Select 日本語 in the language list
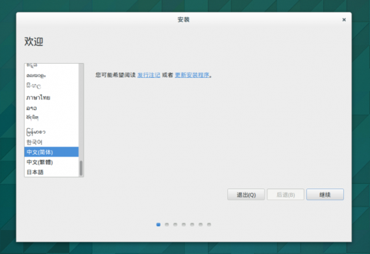 (51, 172)
